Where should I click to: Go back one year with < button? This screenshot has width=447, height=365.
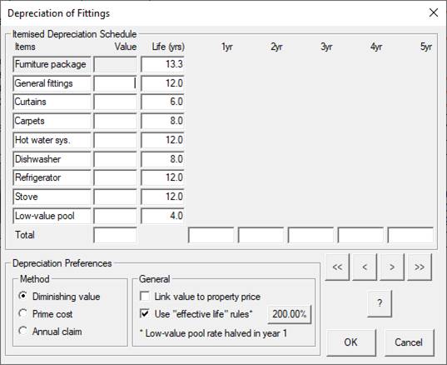pos(365,267)
